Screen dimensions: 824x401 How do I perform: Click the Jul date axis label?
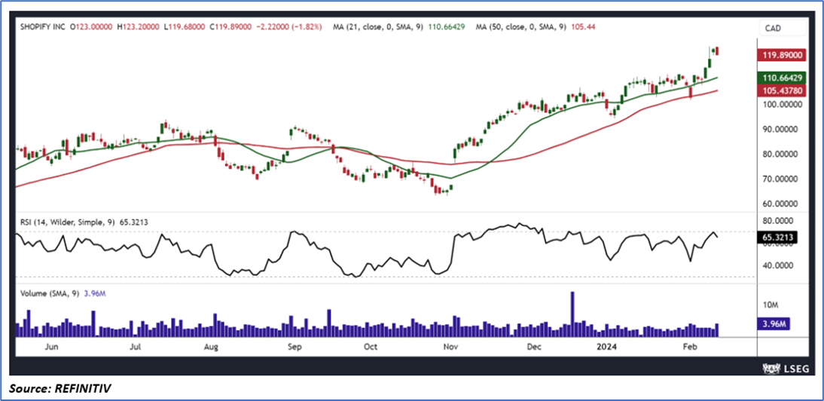coord(135,347)
